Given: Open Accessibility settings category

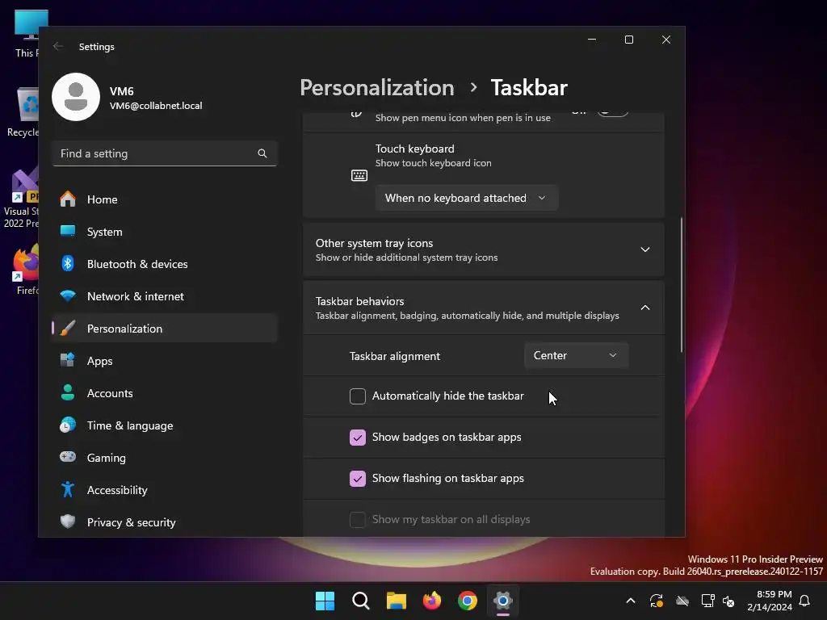Looking at the screenshot, I should tap(165, 490).
